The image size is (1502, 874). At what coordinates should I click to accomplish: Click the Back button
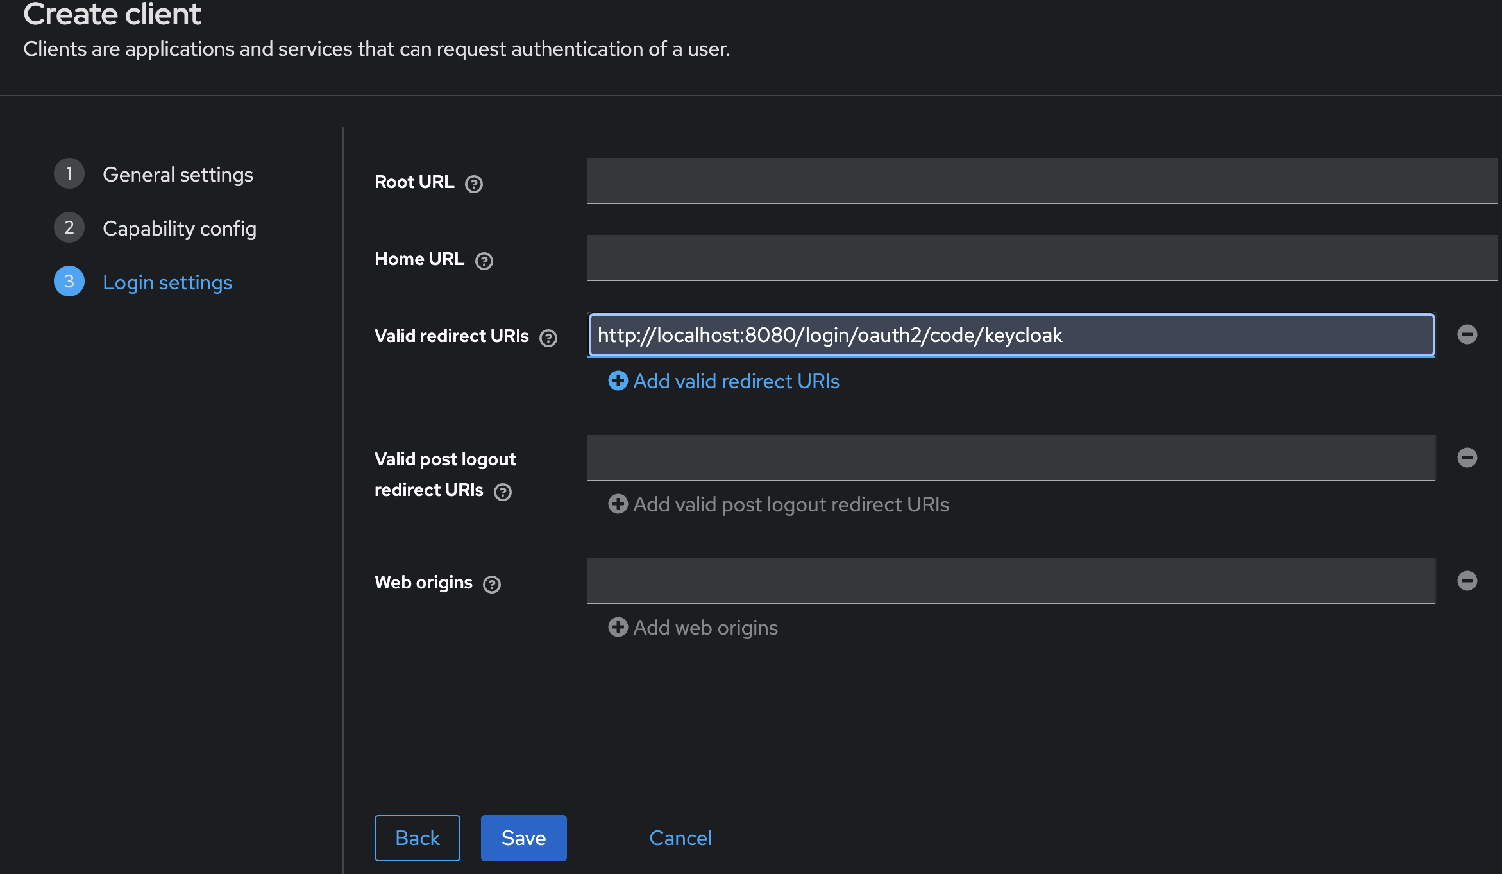click(x=417, y=838)
